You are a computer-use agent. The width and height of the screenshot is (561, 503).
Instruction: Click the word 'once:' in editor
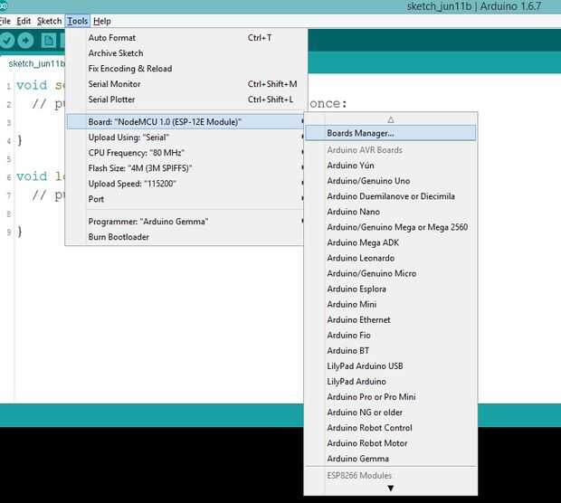click(x=328, y=103)
